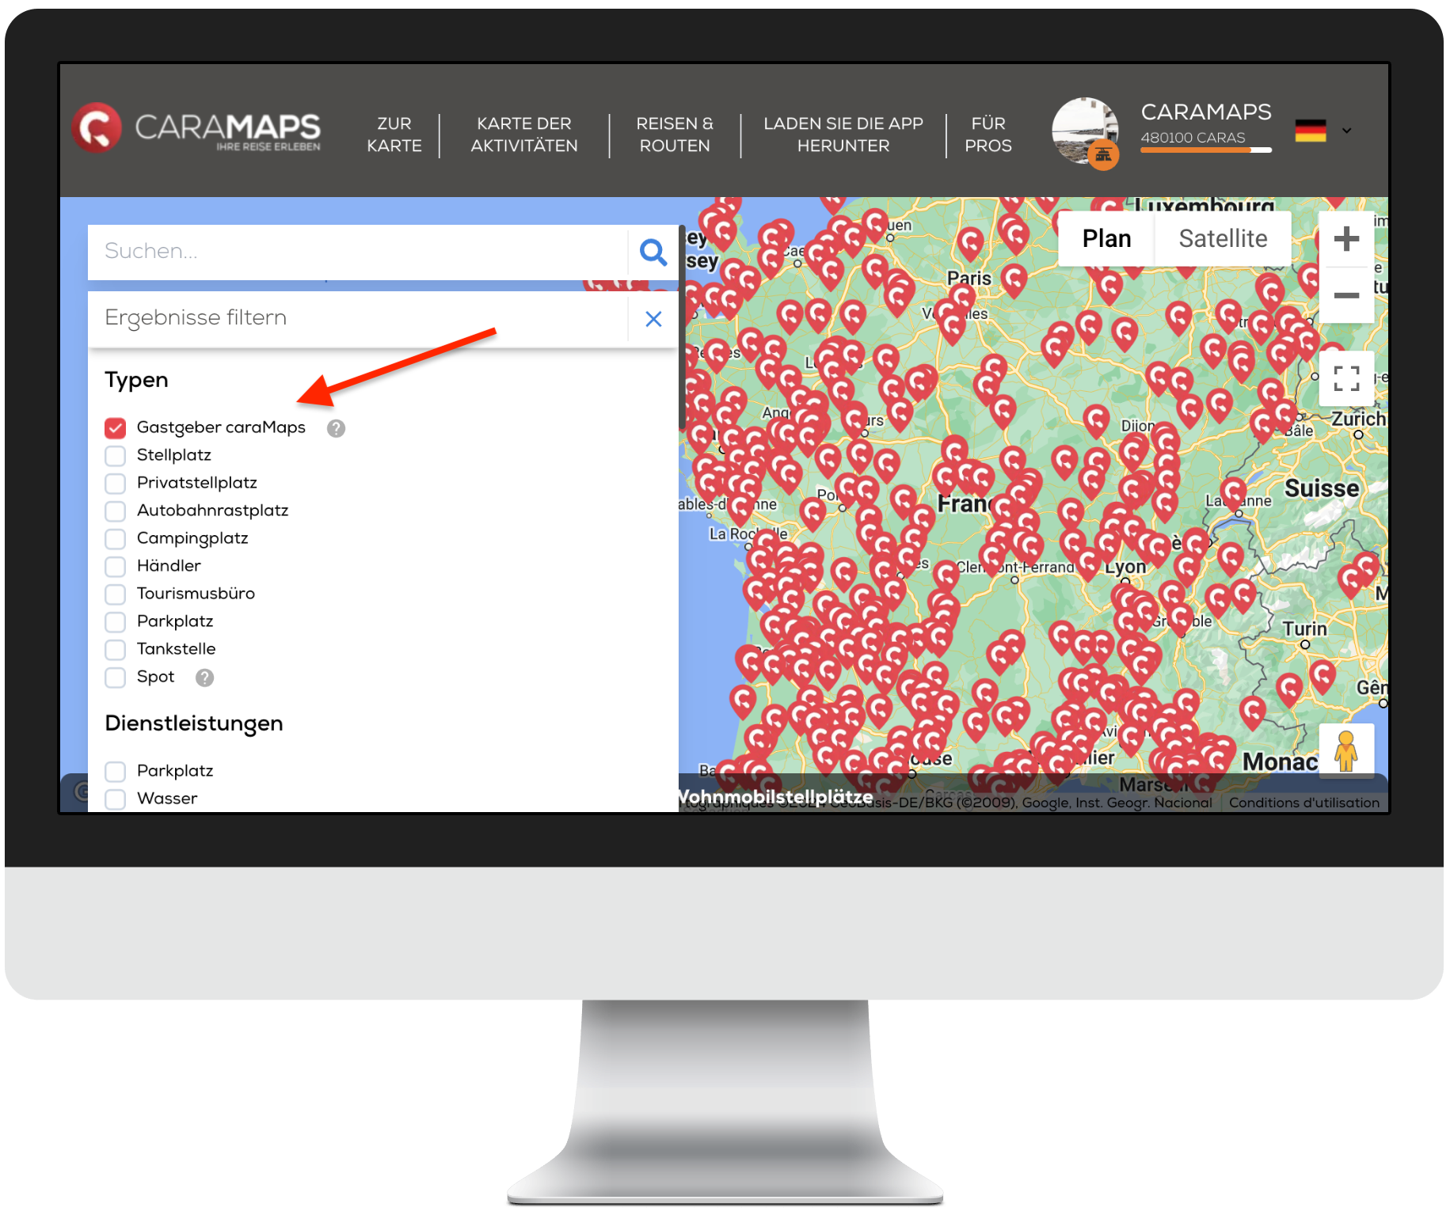
Task: Check the Wasser service checkbox
Action: [x=116, y=799]
